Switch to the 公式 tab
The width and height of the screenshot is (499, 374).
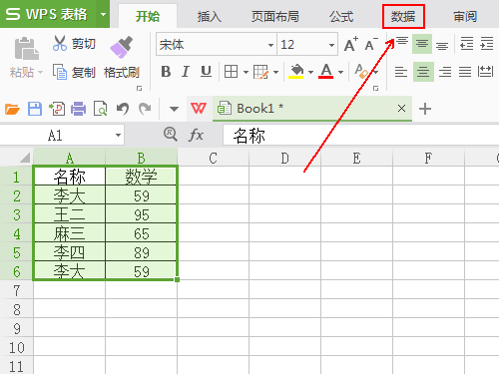coord(341,16)
